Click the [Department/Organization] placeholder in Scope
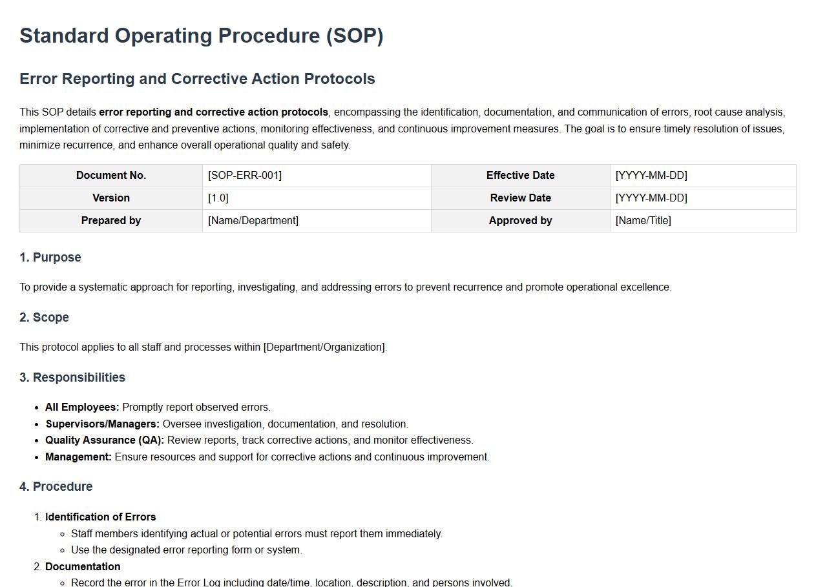Screen dimensions: 816x587 point(324,347)
